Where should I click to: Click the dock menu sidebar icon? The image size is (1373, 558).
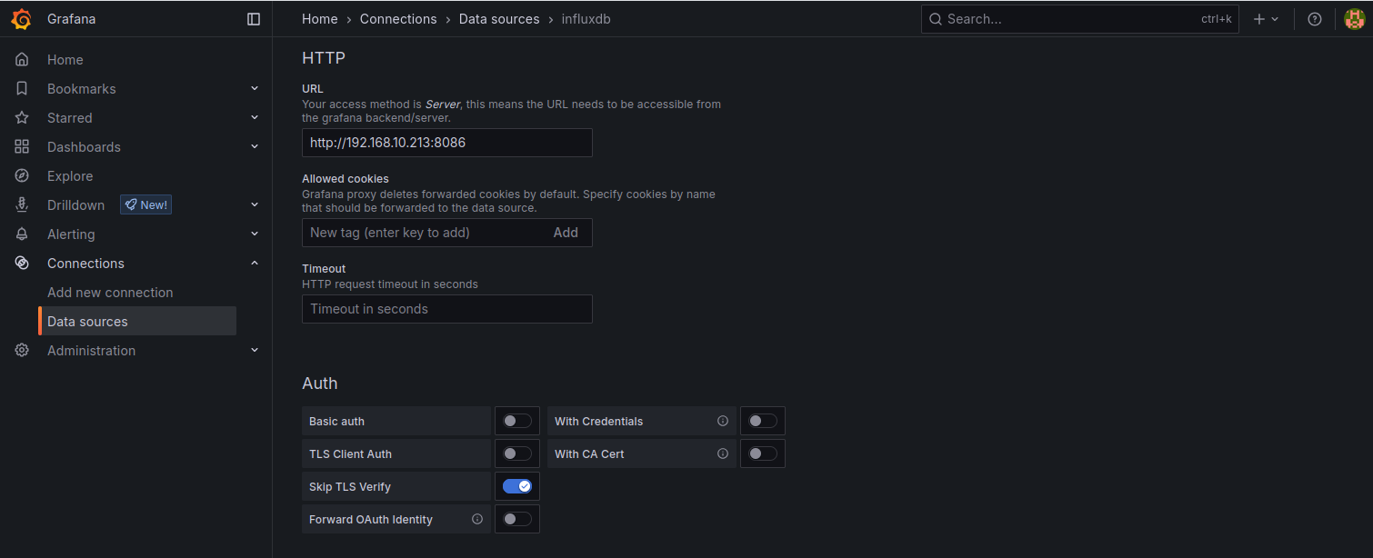coord(254,19)
